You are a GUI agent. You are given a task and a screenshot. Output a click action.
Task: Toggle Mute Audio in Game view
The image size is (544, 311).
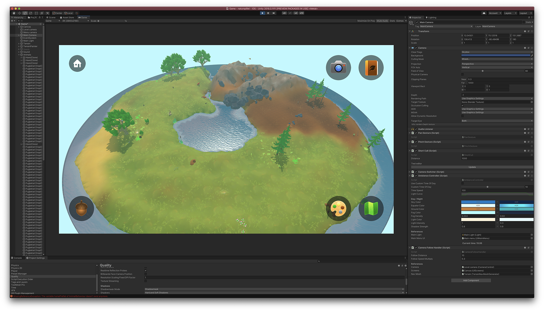(382, 21)
